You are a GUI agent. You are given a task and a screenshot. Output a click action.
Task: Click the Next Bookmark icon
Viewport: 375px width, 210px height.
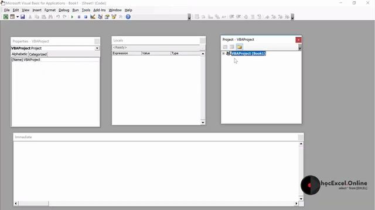point(274,17)
